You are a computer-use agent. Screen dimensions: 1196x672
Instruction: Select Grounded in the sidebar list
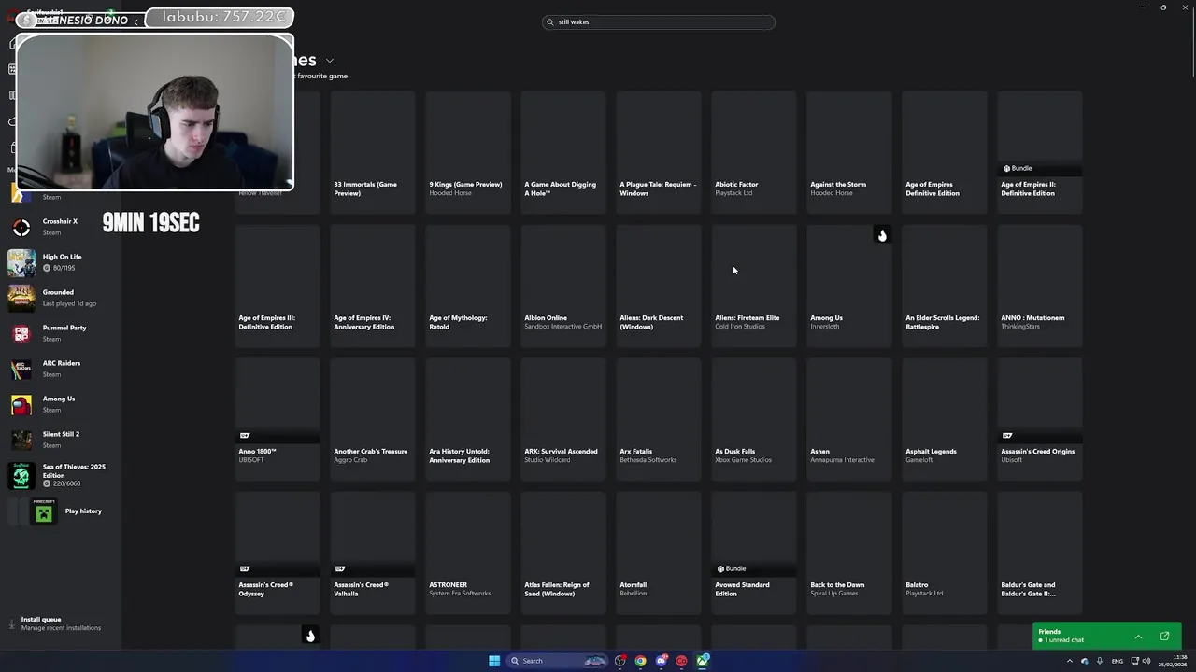pyautogui.click(x=60, y=298)
